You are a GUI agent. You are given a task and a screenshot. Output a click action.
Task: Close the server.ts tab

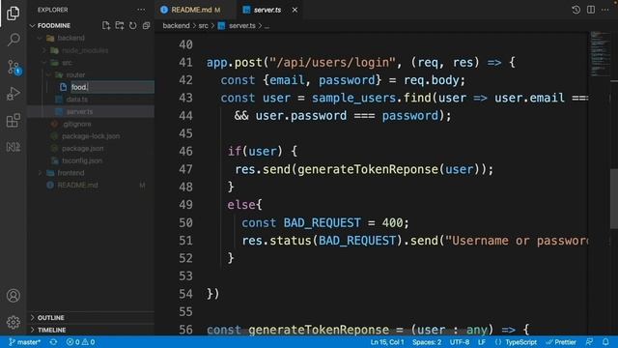295,10
